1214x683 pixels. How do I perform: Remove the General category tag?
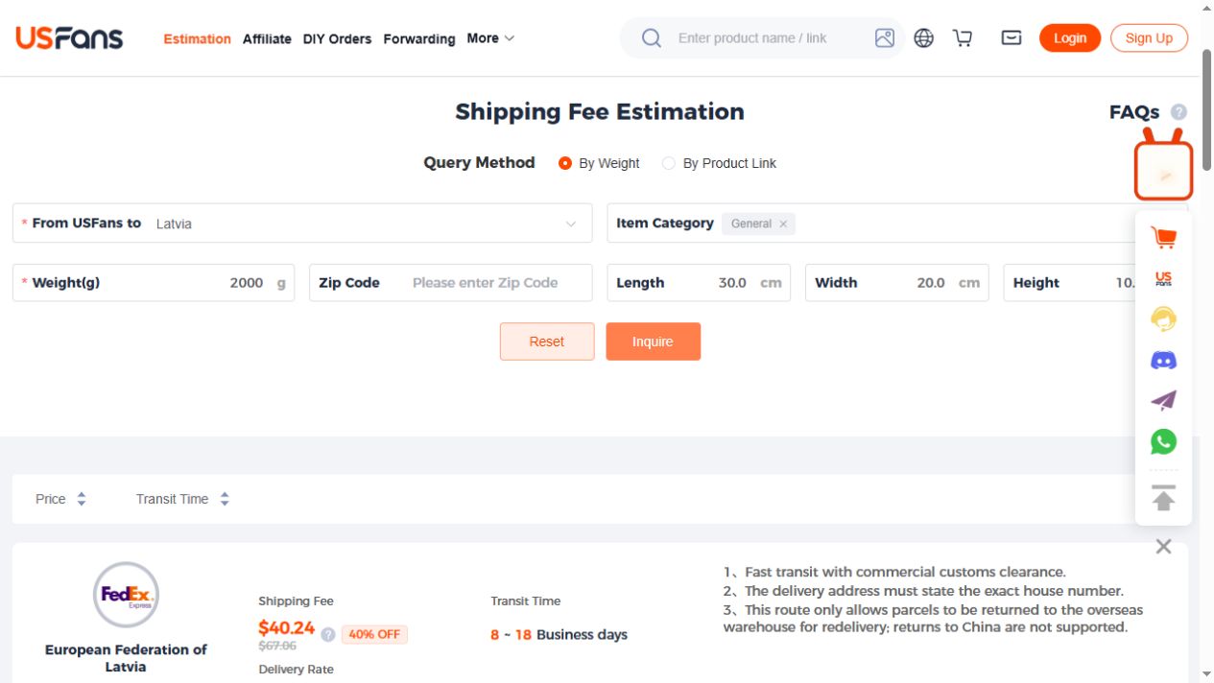(x=783, y=224)
